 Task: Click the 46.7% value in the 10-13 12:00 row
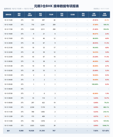(107, 116)
